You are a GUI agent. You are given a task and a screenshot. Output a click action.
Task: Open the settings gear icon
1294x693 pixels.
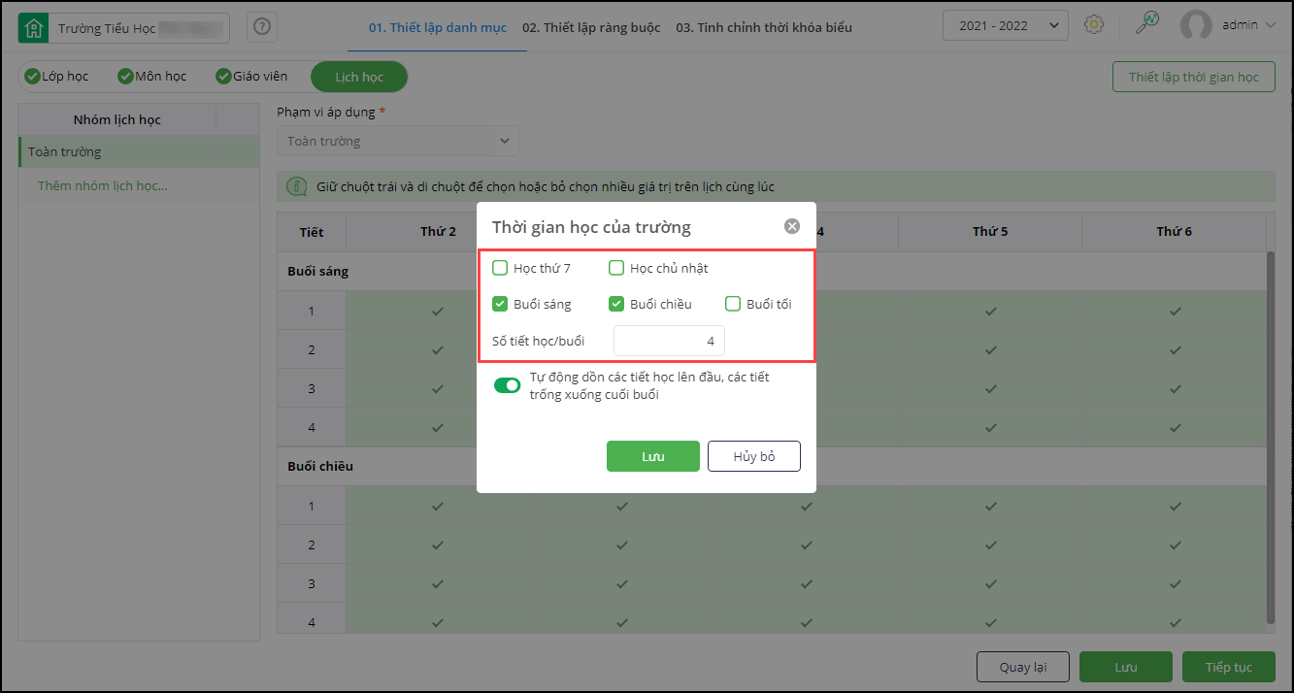(1094, 25)
